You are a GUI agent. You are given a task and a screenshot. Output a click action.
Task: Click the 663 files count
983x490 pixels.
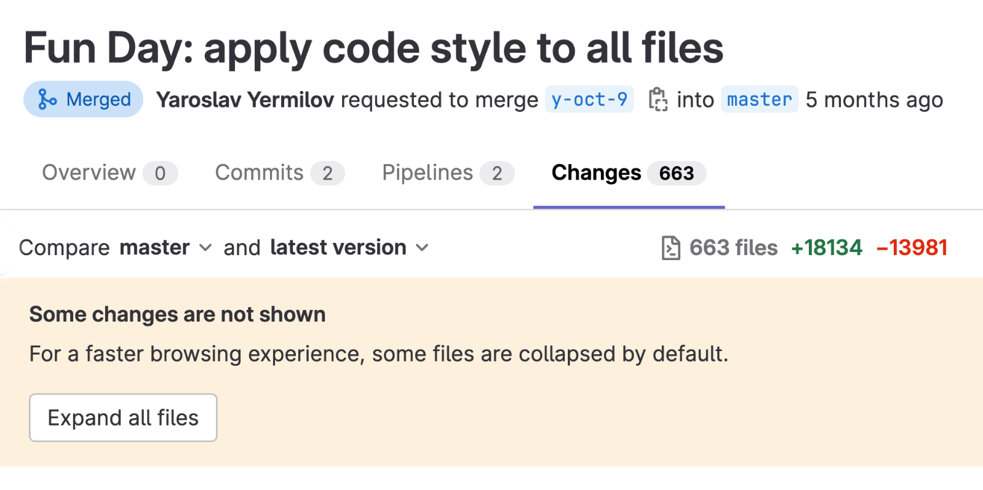point(733,248)
